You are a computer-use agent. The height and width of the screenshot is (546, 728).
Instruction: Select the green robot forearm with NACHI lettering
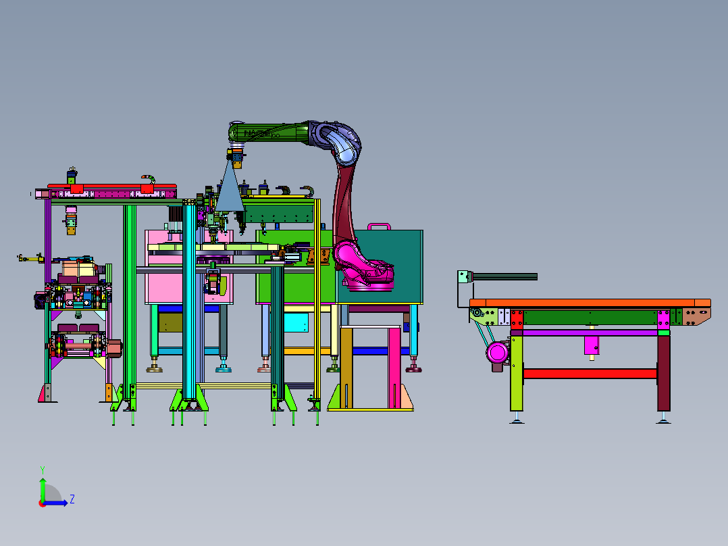tap(269, 133)
